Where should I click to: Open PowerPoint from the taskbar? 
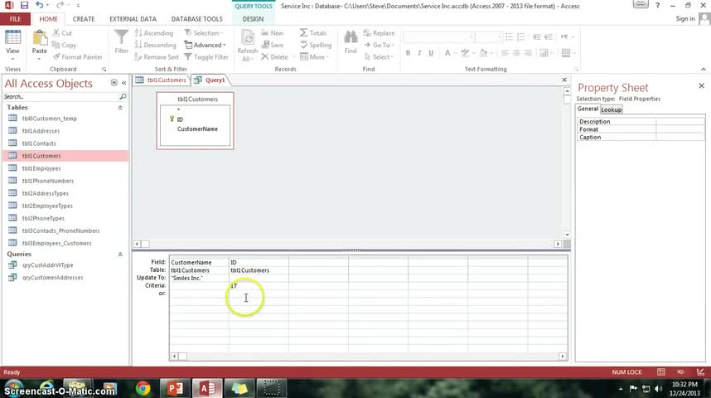tap(175, 388)
